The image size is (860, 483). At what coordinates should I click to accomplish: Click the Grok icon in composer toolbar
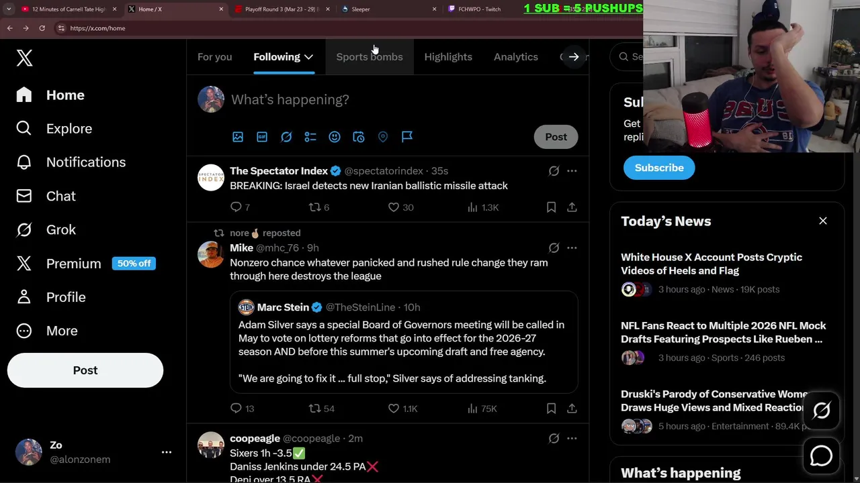pyautogui.click(x=286, y=137)
